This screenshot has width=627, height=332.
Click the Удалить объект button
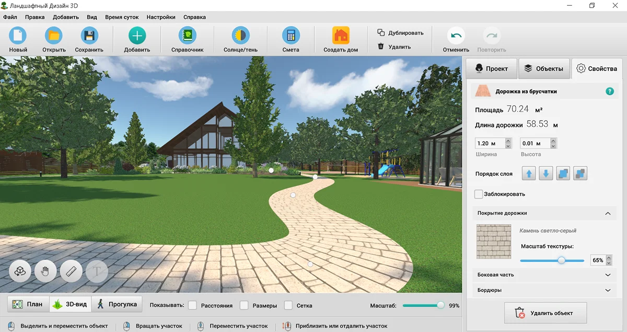[545, 313]
